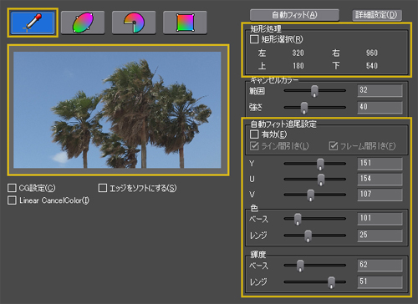Image resolution: width=418 pixels, height=304 pixels.
Task: Click the 上 value 180
Action: point(298,66)
